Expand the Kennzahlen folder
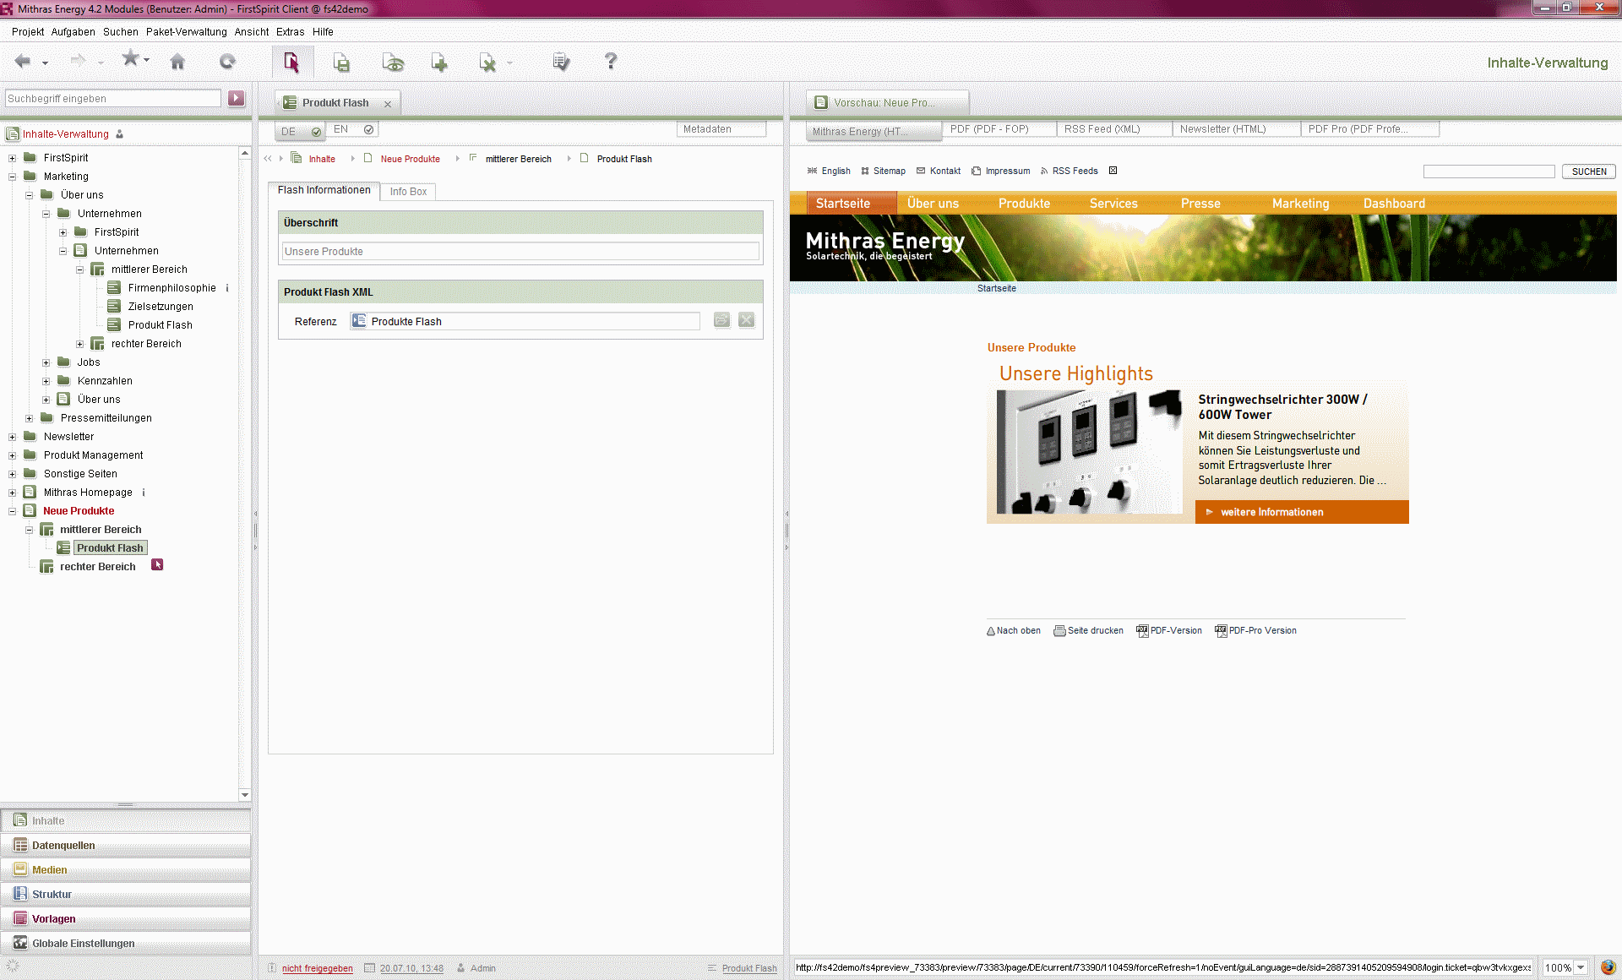 click(x=46, y=381)
